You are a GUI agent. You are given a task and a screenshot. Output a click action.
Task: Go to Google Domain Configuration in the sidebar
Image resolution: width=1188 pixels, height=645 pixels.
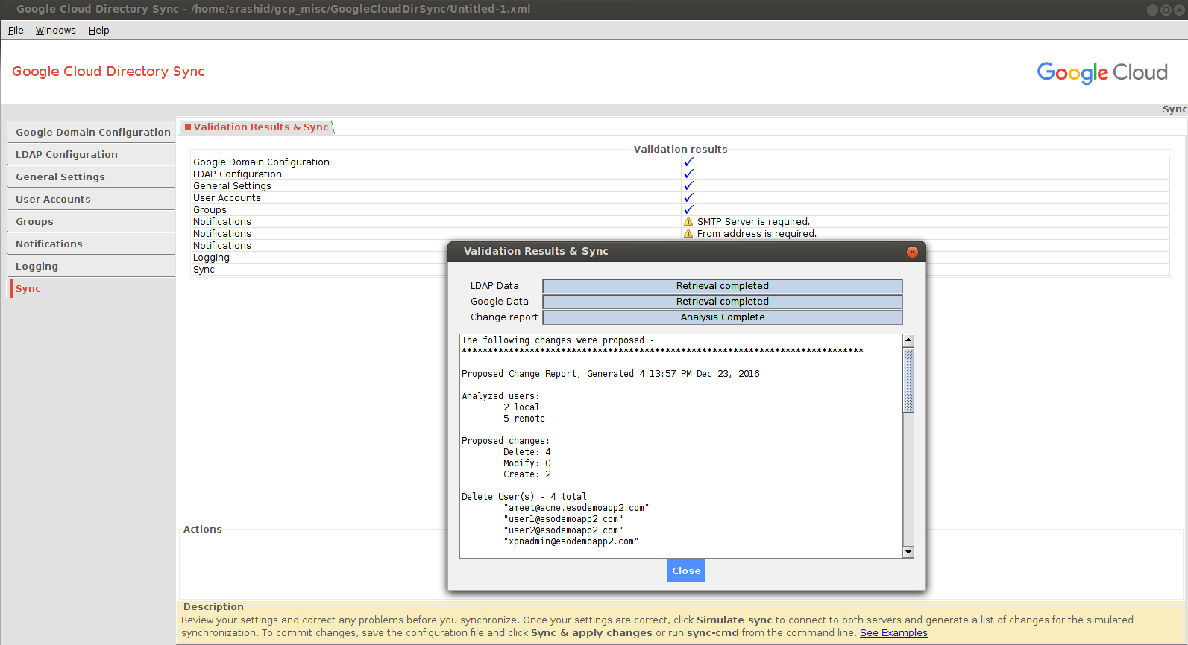(x=91, y=132)
